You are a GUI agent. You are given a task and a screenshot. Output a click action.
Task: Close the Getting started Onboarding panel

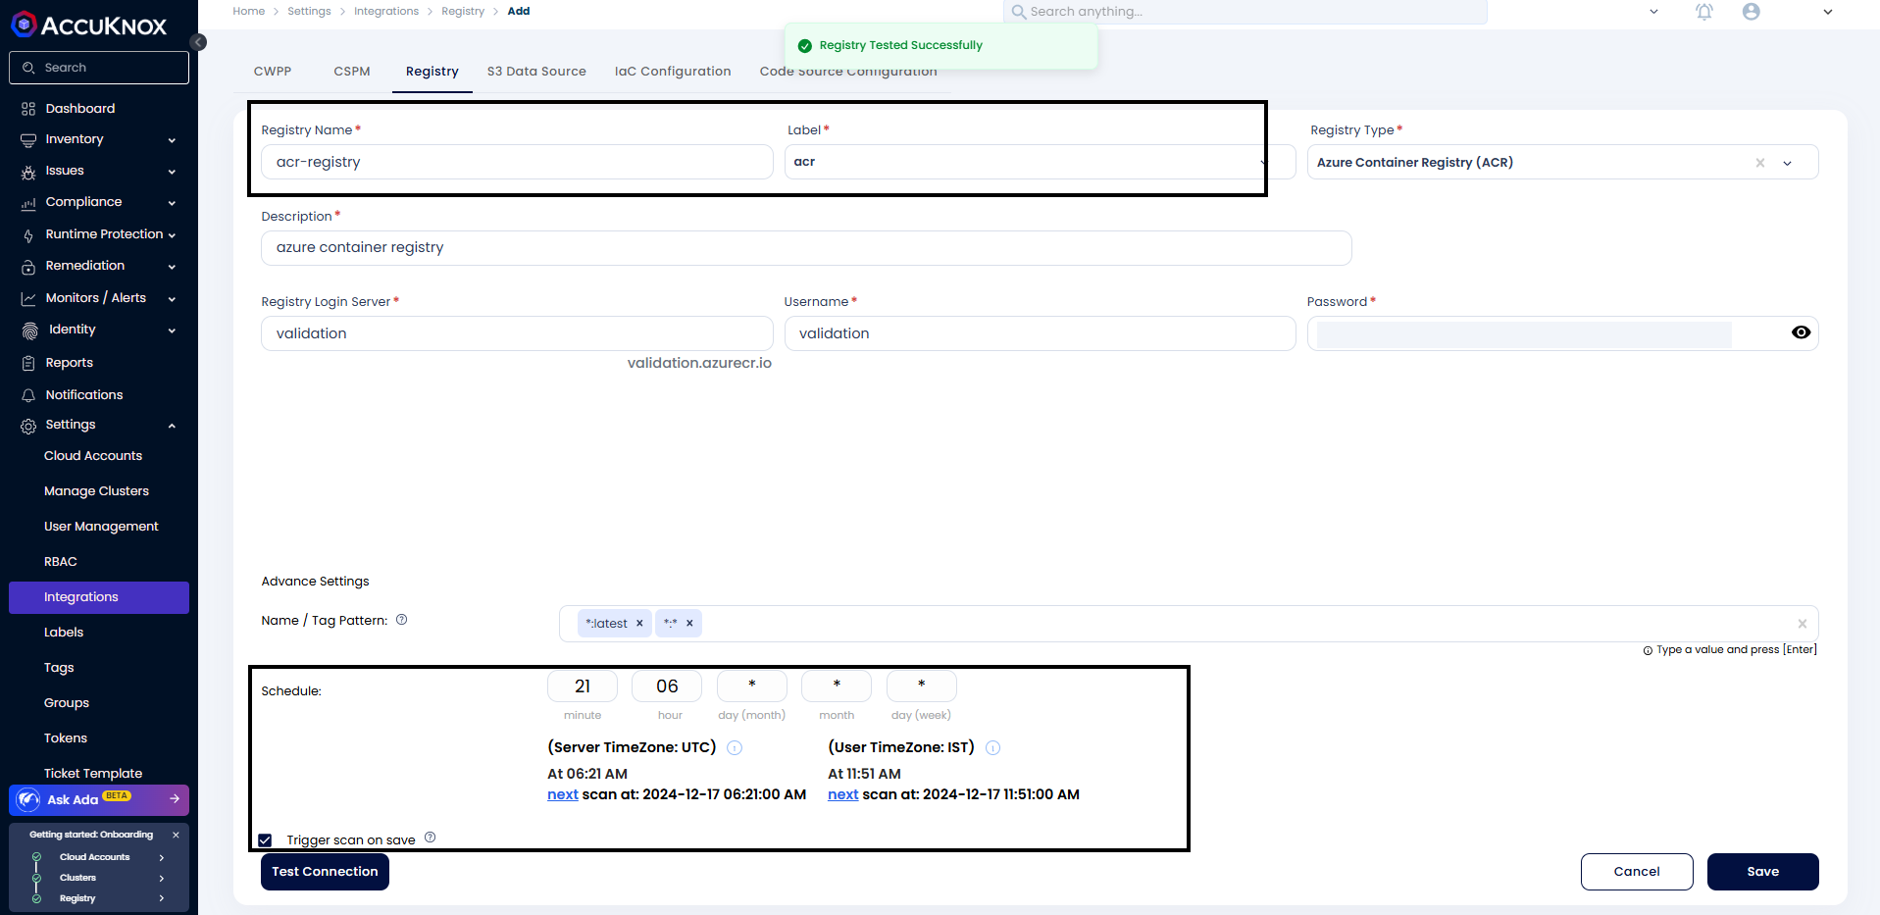pyautogui.click(x=176, y=835)
